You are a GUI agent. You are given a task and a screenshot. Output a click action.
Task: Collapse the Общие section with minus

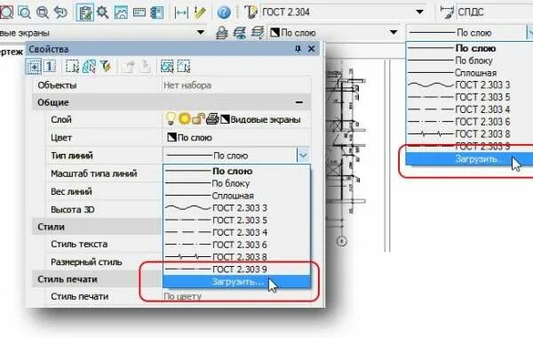[x=299, y=102]
